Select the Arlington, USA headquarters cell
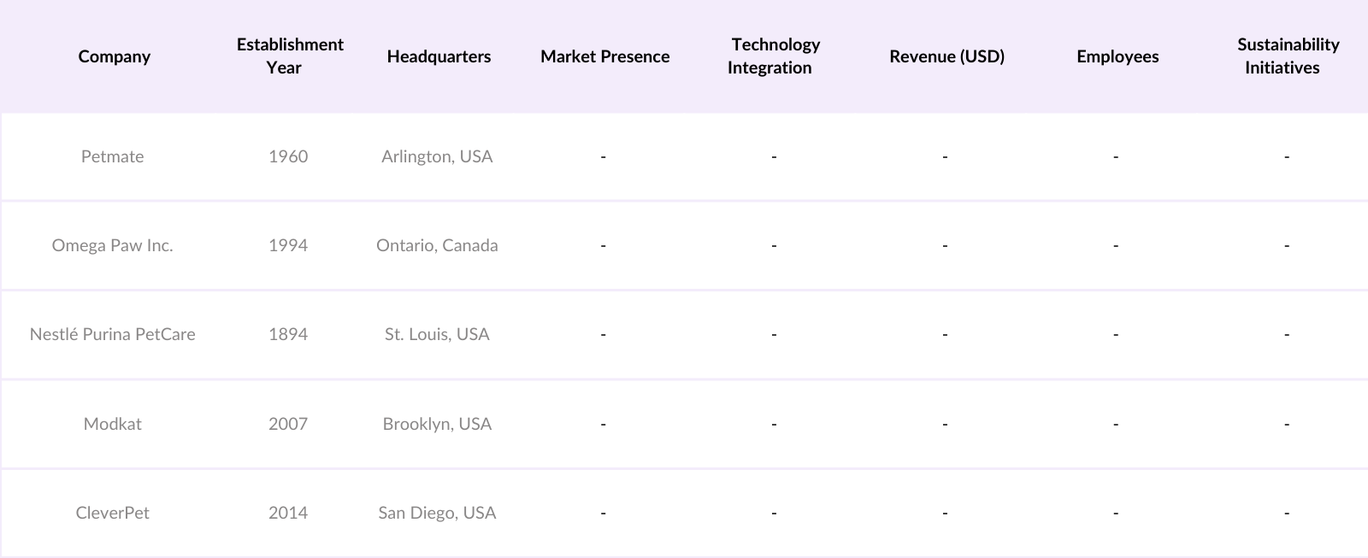The width and height of the screenshot is (1368, 558). tap(437, 156)
